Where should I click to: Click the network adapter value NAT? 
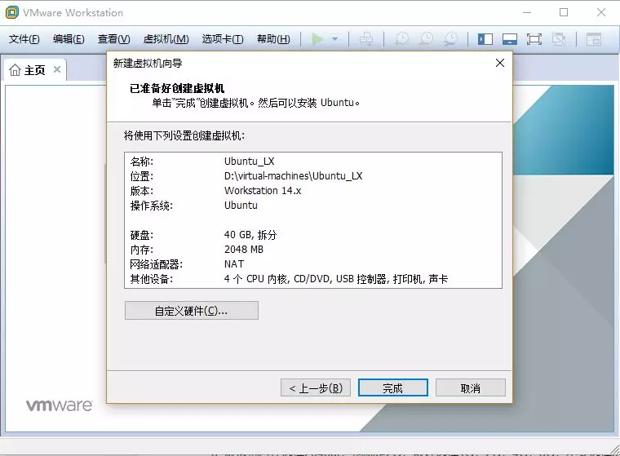pyautogui.click(x=233, y=264)
